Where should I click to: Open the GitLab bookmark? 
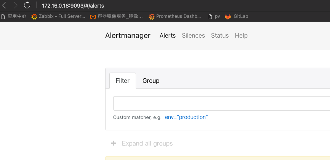[237, 16]
